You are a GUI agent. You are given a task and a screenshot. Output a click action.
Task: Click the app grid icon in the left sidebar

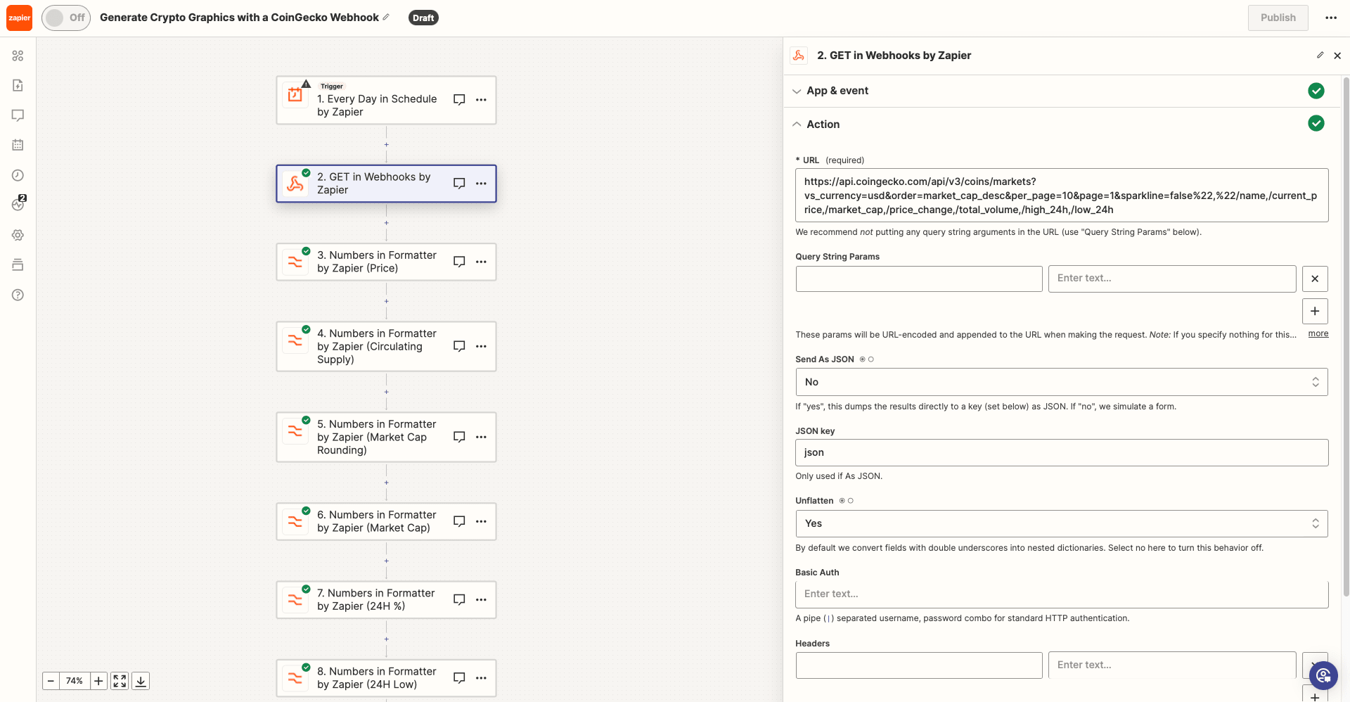[x=18, y=55]
